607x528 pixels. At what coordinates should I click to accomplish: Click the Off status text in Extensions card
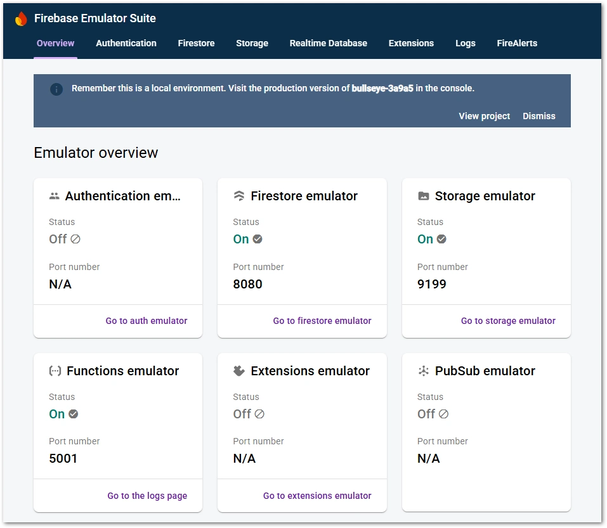click(242, 414)
